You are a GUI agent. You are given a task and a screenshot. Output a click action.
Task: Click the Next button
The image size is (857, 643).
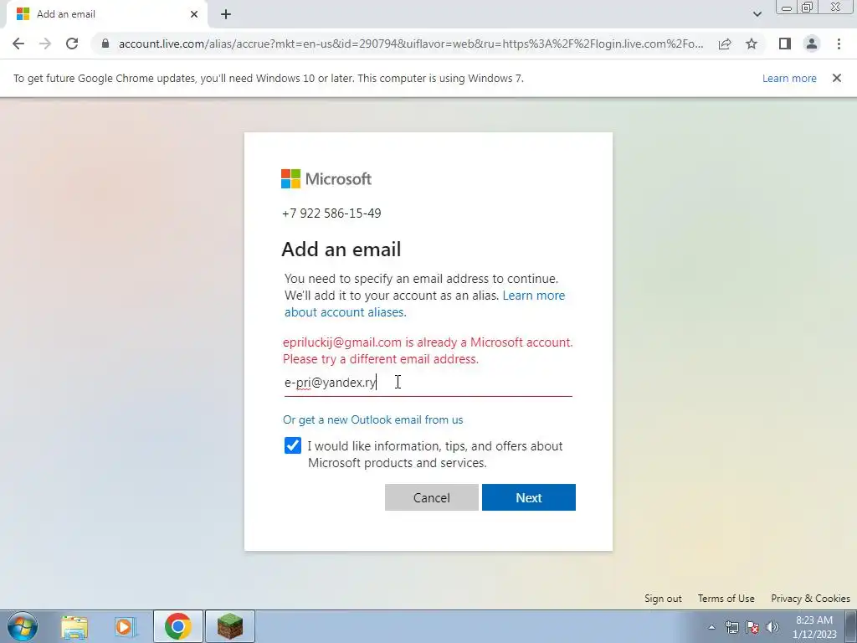529,497
